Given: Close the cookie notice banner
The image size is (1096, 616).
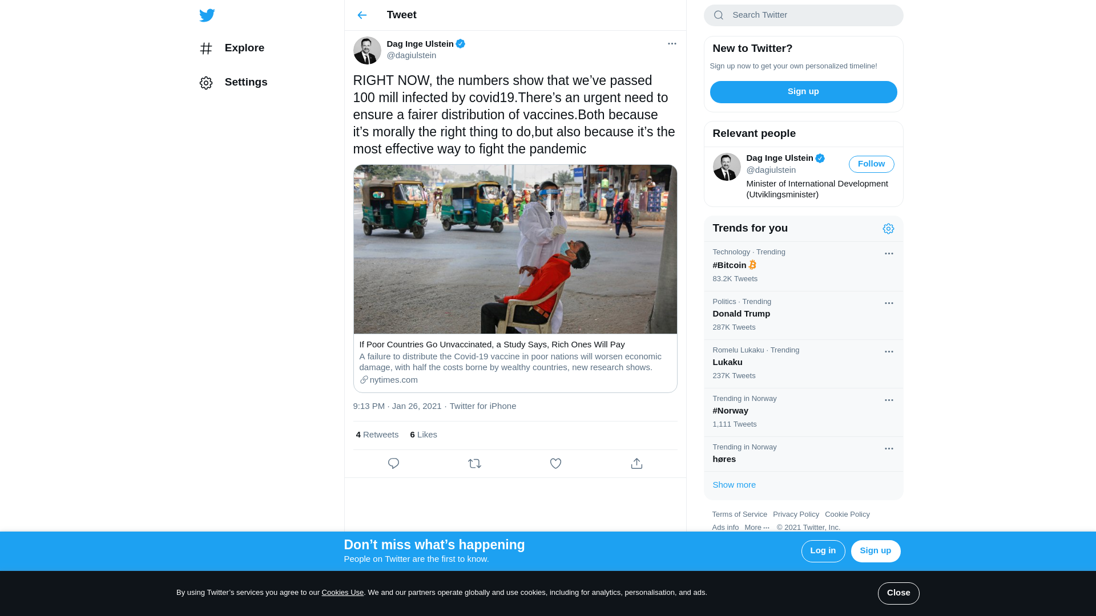Looking at the screenshot, I should (898, 593).
